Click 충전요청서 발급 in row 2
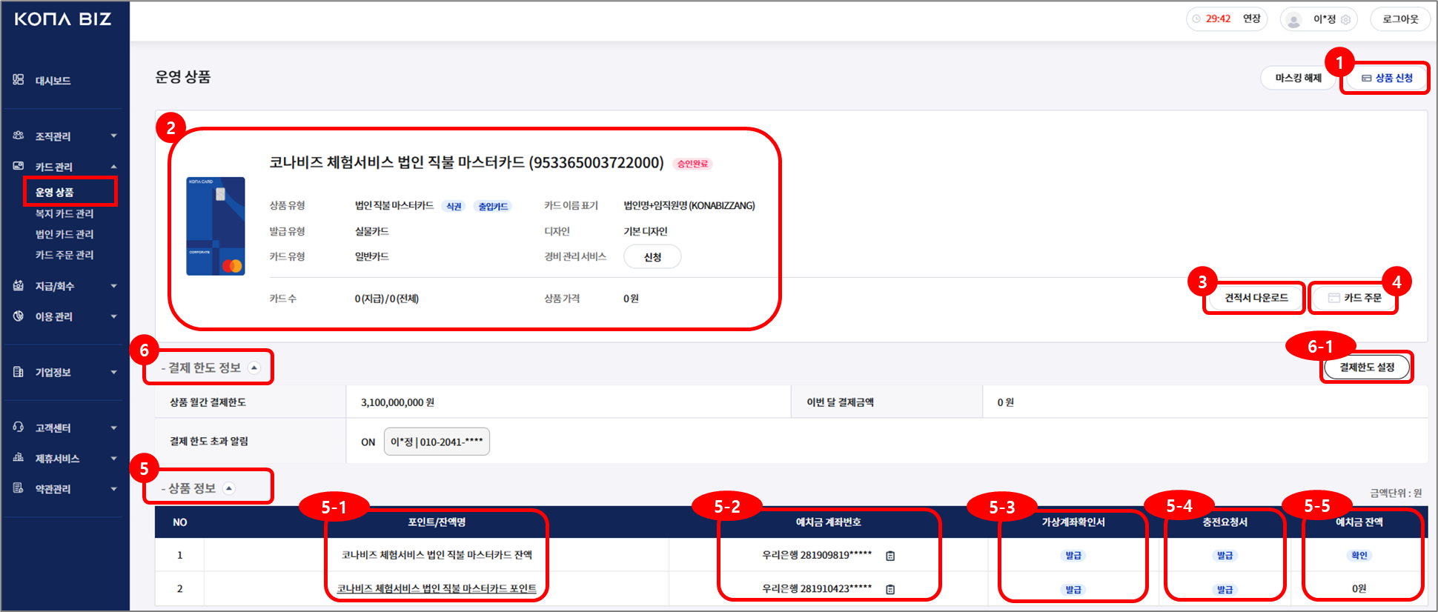Image resolution: width=1438 pixels, height=612 pixels. [1225, 590]
